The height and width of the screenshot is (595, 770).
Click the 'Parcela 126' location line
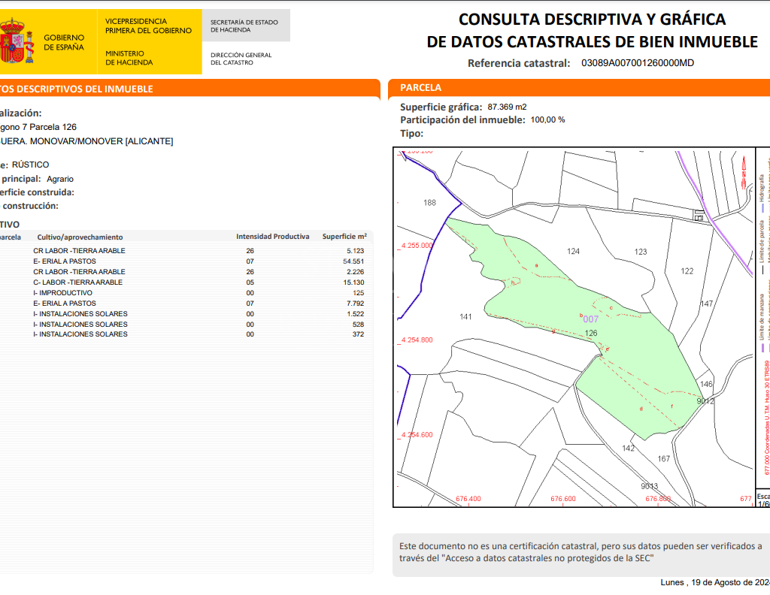click(38, 127)
